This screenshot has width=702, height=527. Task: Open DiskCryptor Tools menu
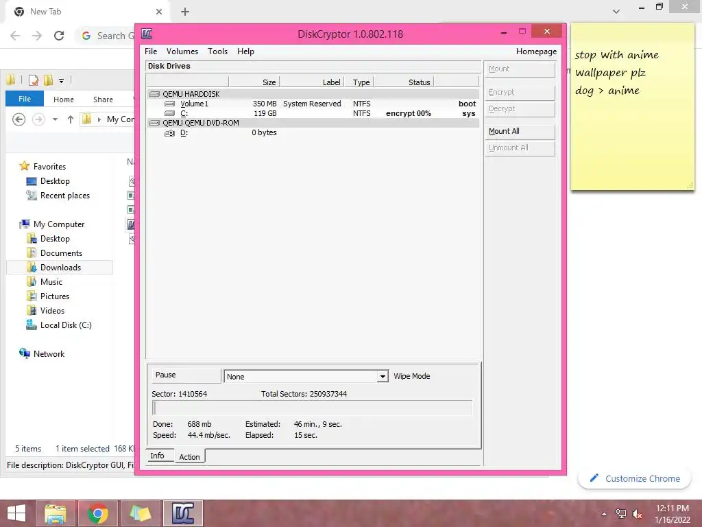click(217, 51)
